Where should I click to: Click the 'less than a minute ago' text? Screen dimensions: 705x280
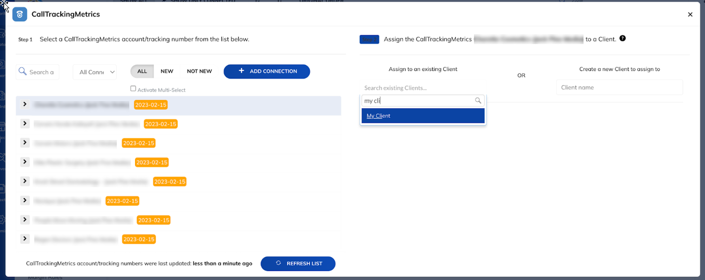pyautogui.click(x=222, y=263)
